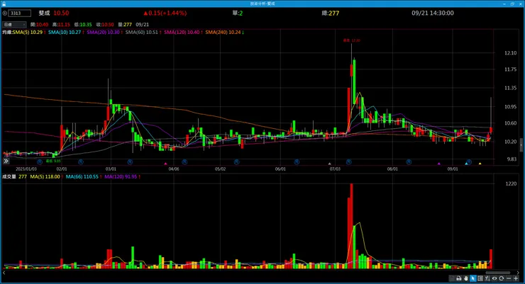Click the white triangle marker before 07/03
The image size is (525, 284).
point(330,164)
